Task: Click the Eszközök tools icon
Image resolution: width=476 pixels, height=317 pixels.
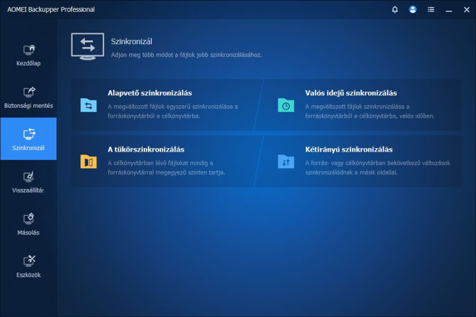Action: (29, 261)
